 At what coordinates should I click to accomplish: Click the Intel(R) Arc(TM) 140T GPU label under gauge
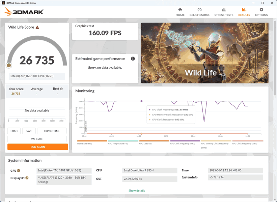(x=37, y=76)
